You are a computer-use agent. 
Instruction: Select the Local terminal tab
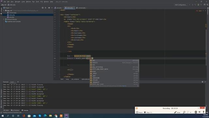12,82
